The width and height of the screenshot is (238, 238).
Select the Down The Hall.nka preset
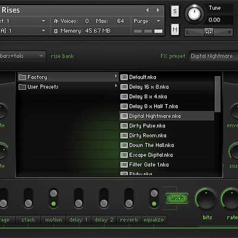coord(167,145)
